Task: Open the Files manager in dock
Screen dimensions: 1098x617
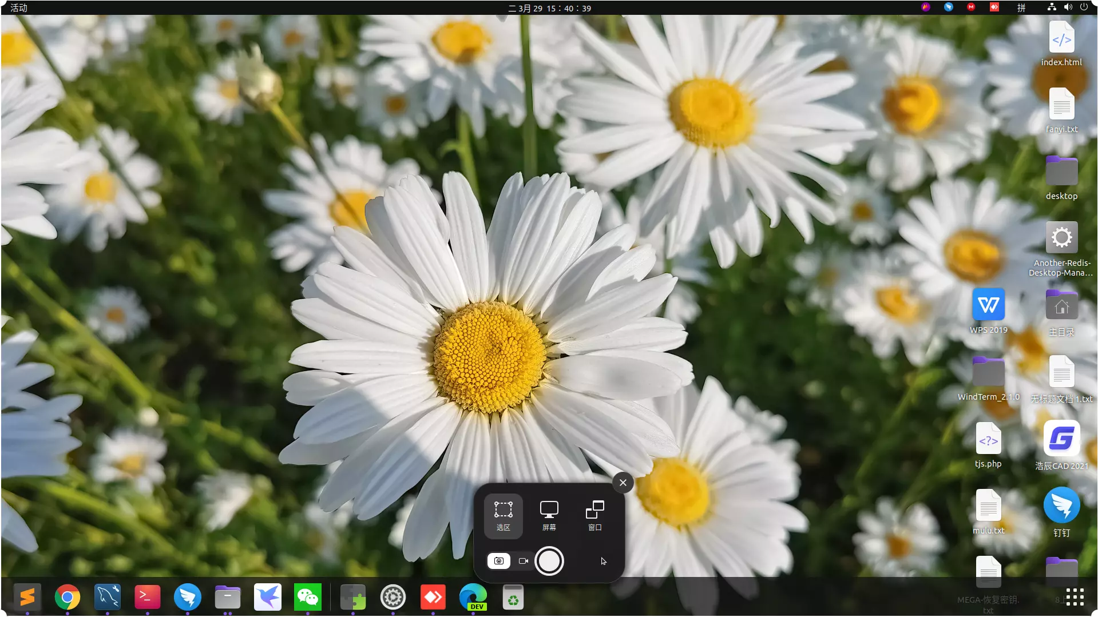Action: pos(228,598)
